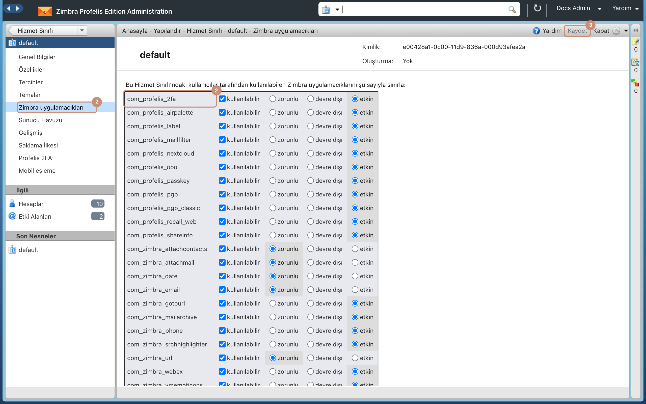This screenshot has width=646, height=404.
Task: Refresh using the circular arrow icon
Action: pyautogui.click(x=537, y=8)
